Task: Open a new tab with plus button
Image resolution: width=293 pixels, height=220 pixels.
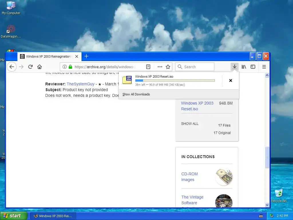Action: (86, 56)
